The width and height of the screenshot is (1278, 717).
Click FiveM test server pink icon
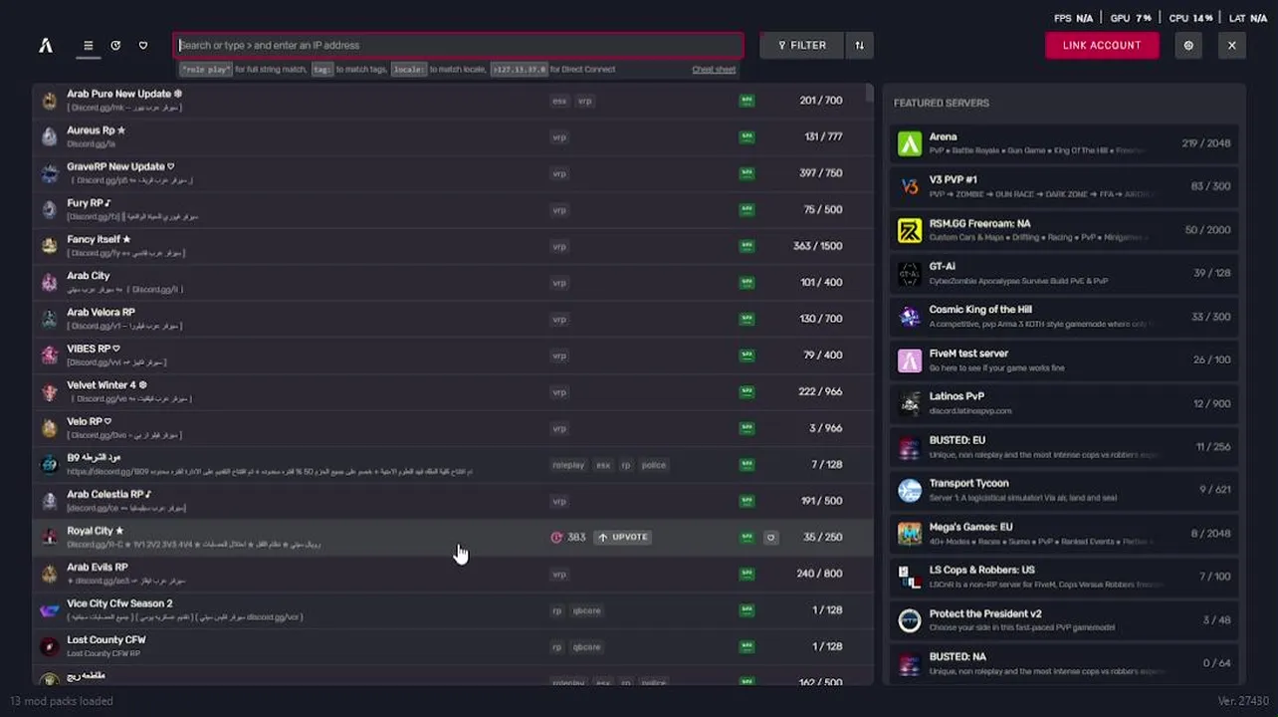pyautogui.click(x=910, y=360)
